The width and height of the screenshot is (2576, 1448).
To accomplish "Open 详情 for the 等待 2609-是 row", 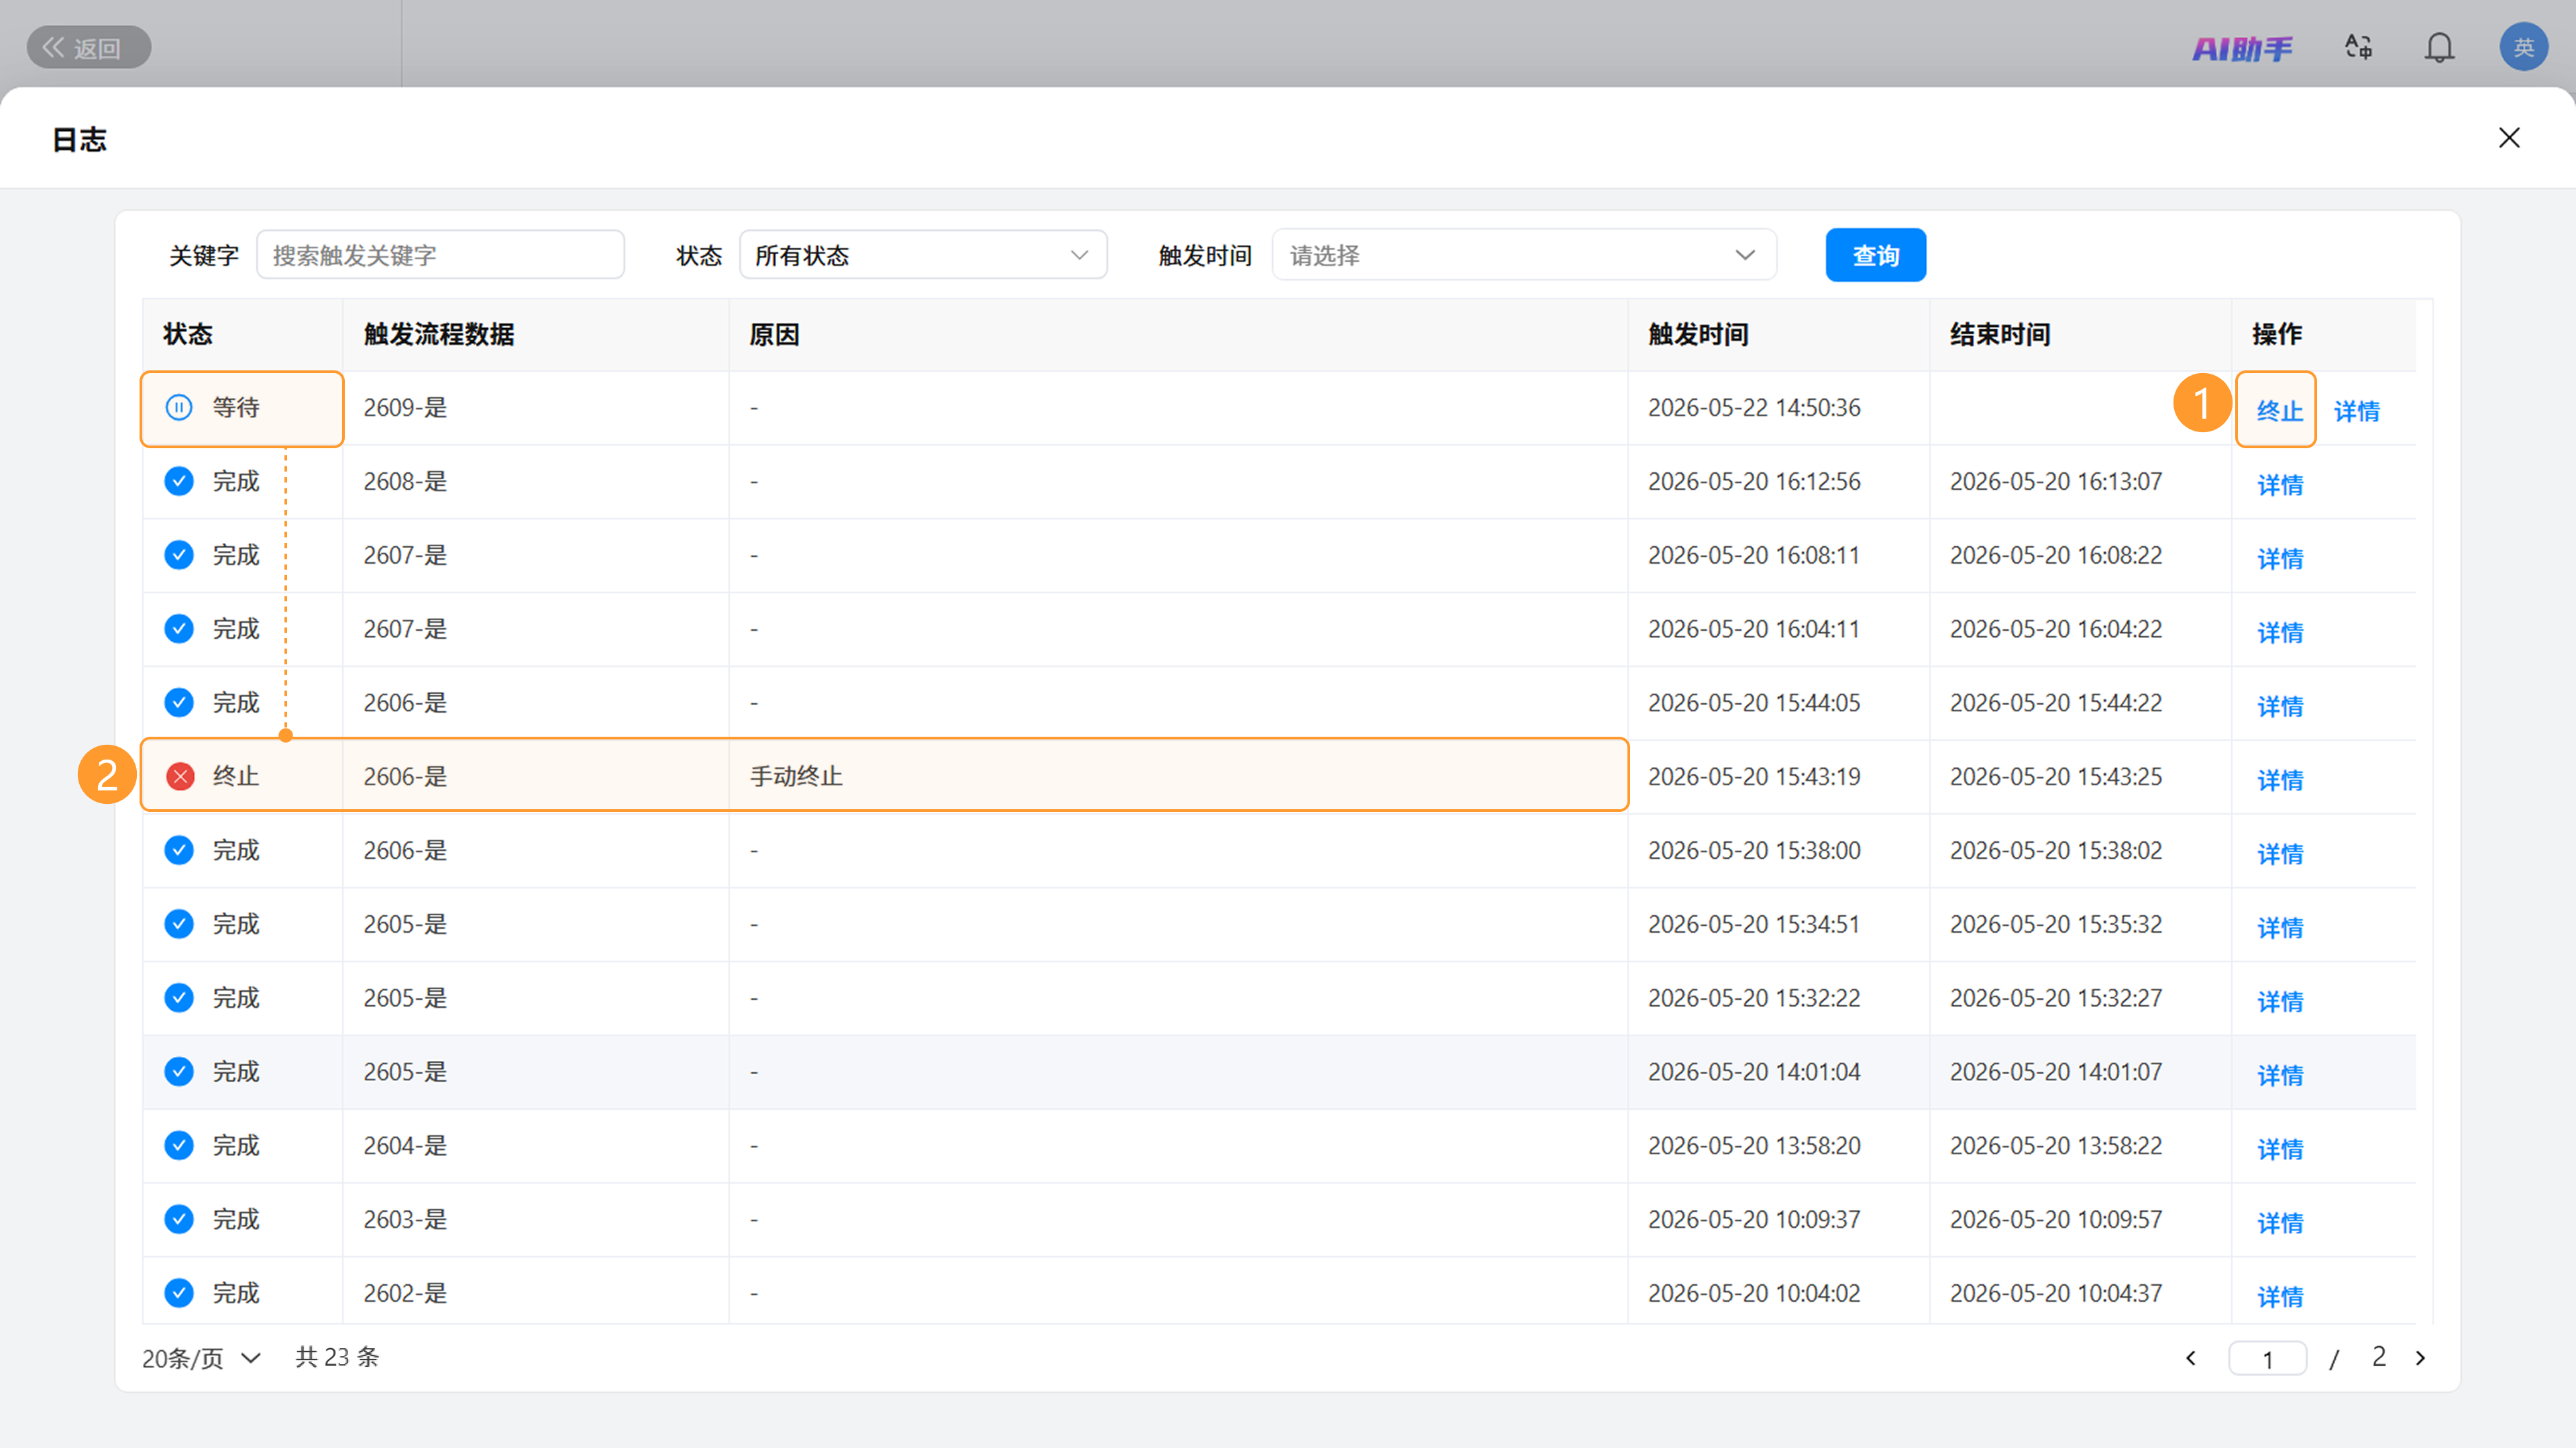I will click(2356, 410).
